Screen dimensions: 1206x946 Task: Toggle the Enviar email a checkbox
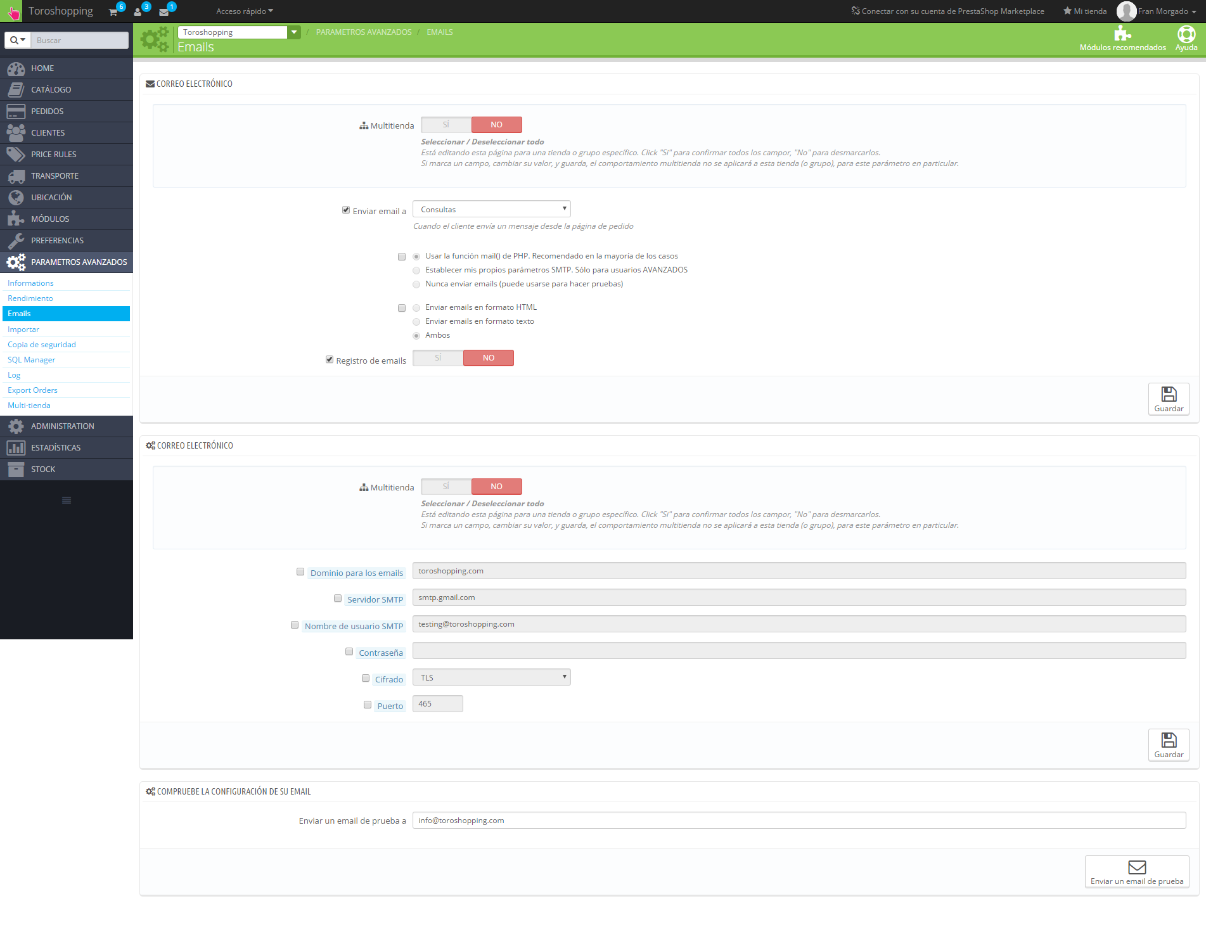(346, 210)
